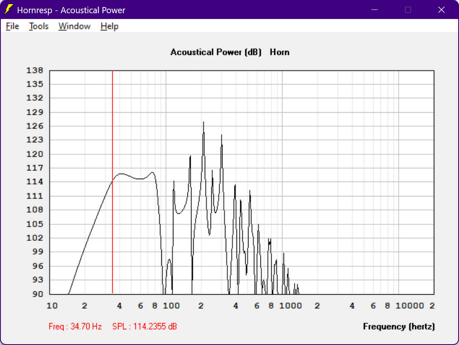Click the 'Horn' label in chart title
Screen dimensions: 459x345
279,52
